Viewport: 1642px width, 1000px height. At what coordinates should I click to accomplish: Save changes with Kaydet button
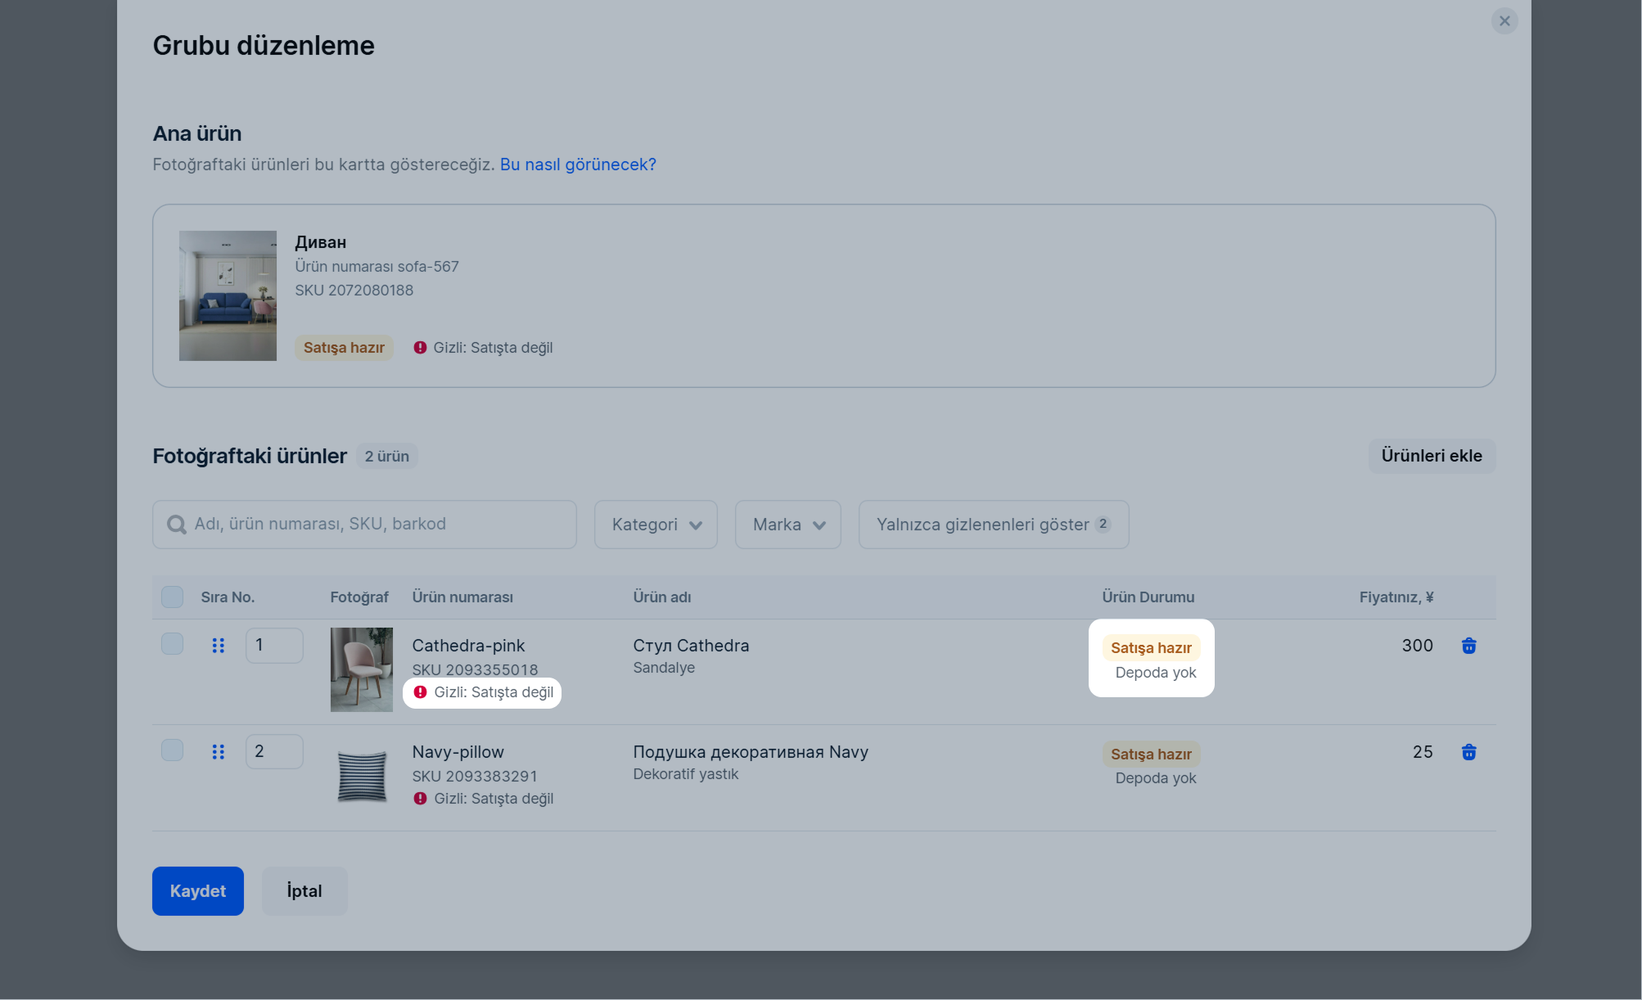(198, 891)
